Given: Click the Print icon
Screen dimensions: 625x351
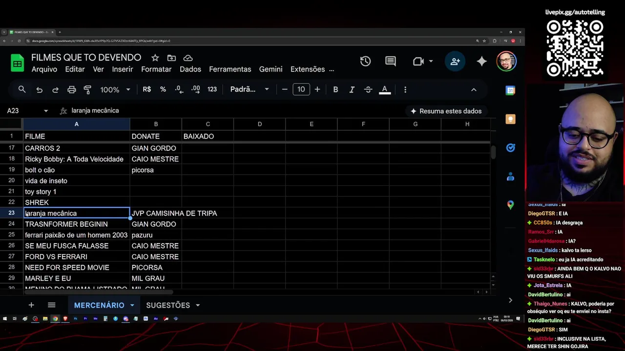Looking at the screenshot, I should click(72, 90).
